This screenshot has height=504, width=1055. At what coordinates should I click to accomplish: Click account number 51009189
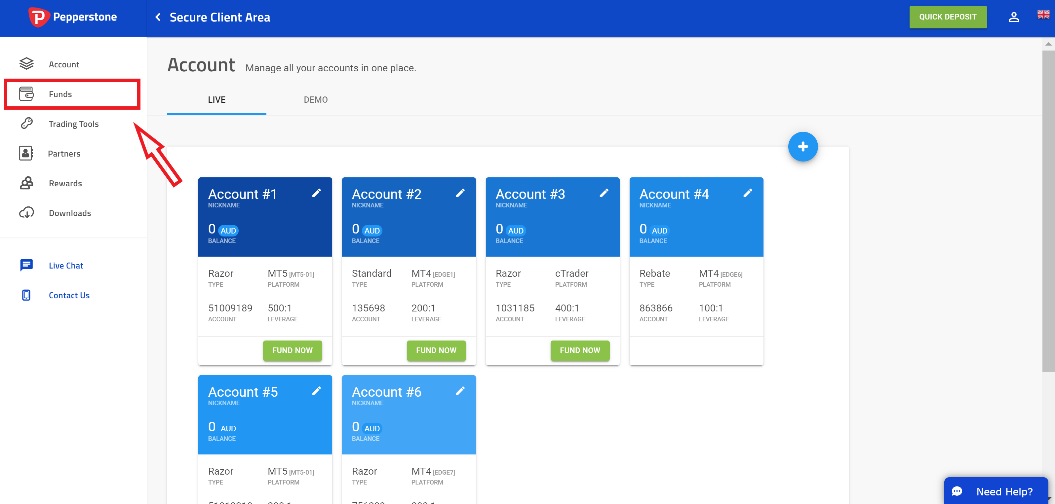click(x=230, y=308)
